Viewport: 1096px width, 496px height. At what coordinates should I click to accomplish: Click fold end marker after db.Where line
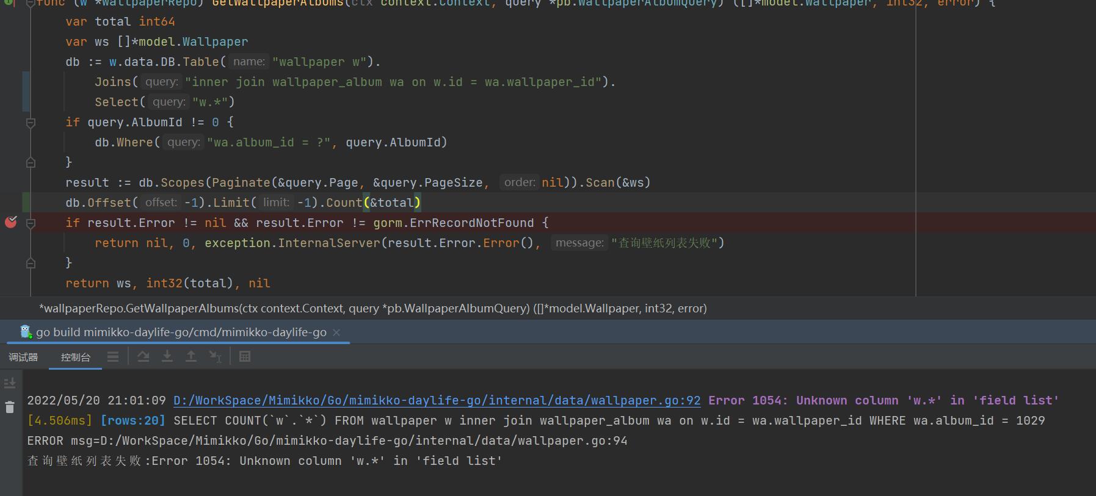click(x=31, y=163)
